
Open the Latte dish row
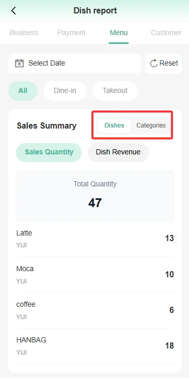click(95, 239)
